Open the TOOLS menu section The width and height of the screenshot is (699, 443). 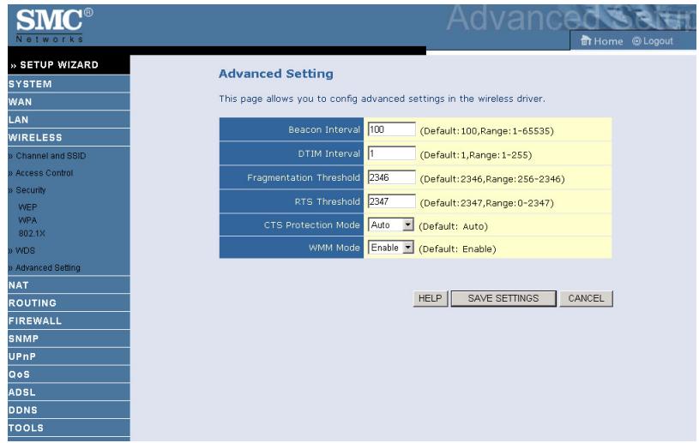click(69, 428)
